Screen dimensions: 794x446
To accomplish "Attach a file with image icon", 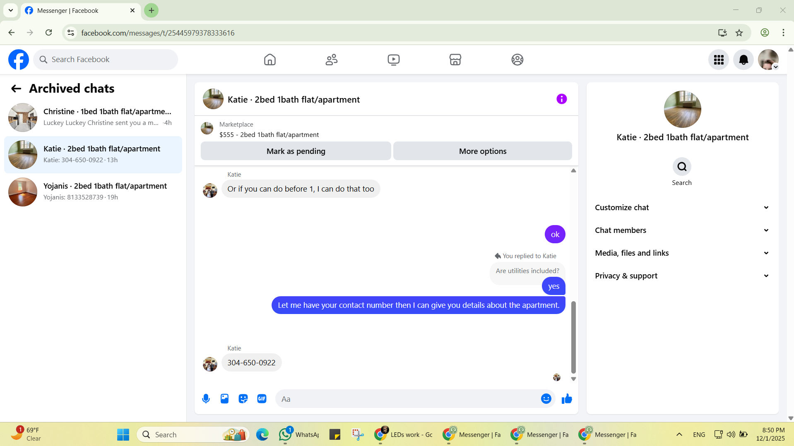I will tap(224, 399).
